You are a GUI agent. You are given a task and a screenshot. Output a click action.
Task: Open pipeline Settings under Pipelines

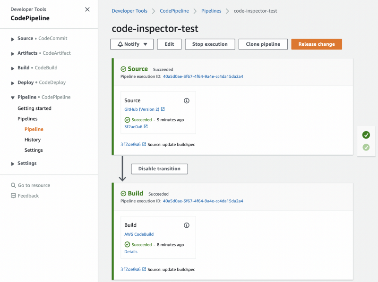[34, 150]
